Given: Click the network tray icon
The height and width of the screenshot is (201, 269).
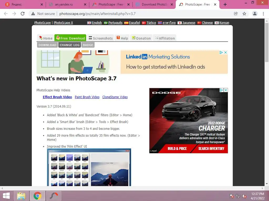Looking at the screenshot, I should point(238,196).
